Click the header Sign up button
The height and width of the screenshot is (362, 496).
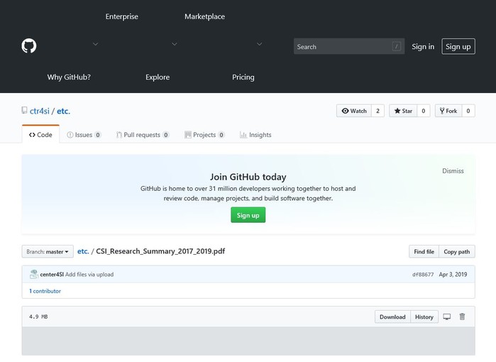[458, 47]
